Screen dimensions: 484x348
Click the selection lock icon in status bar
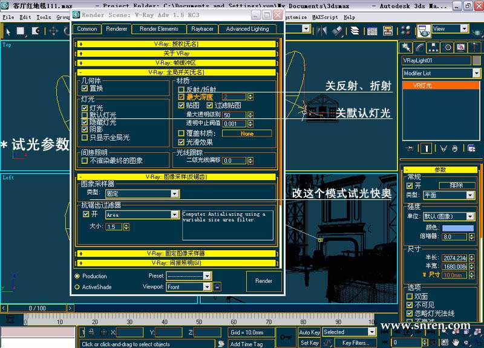[91, 332]
